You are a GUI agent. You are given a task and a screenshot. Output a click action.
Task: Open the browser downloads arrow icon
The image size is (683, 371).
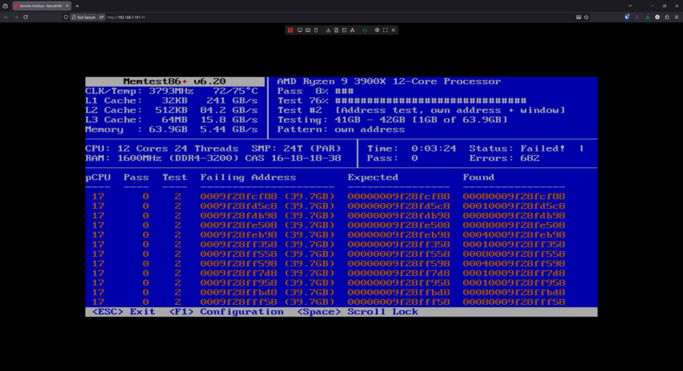tap(647, 17)
